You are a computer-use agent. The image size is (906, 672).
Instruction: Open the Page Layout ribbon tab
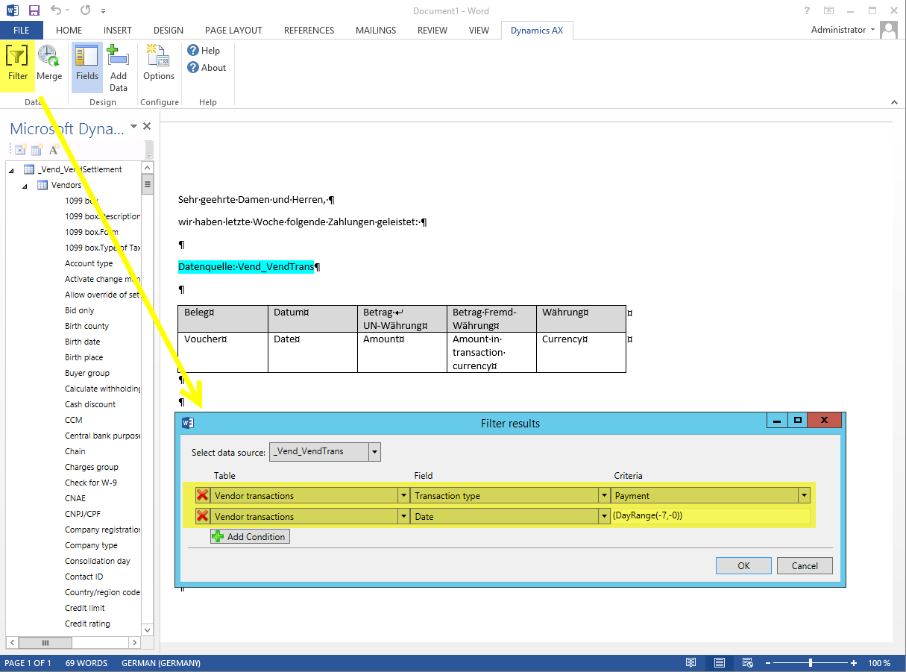point(233,31)
